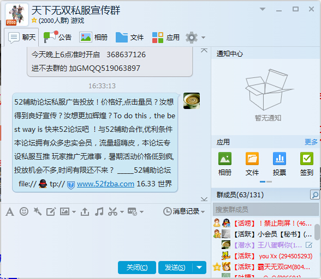Image resolution: width=321 pixels, height=279 pixels.
Task: Open the 投票 vote app icon
Action: point(280,164)
